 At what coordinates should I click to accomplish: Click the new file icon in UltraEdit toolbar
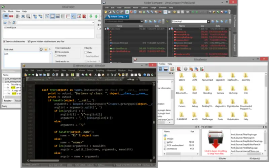click(x=37, y=75)
